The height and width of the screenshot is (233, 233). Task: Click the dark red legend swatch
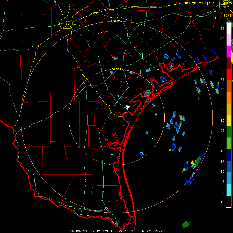click(229, 63)
